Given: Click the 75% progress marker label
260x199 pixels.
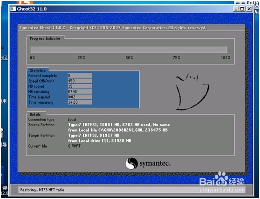Looking at the screenshot, I should (x=177, y=58).
